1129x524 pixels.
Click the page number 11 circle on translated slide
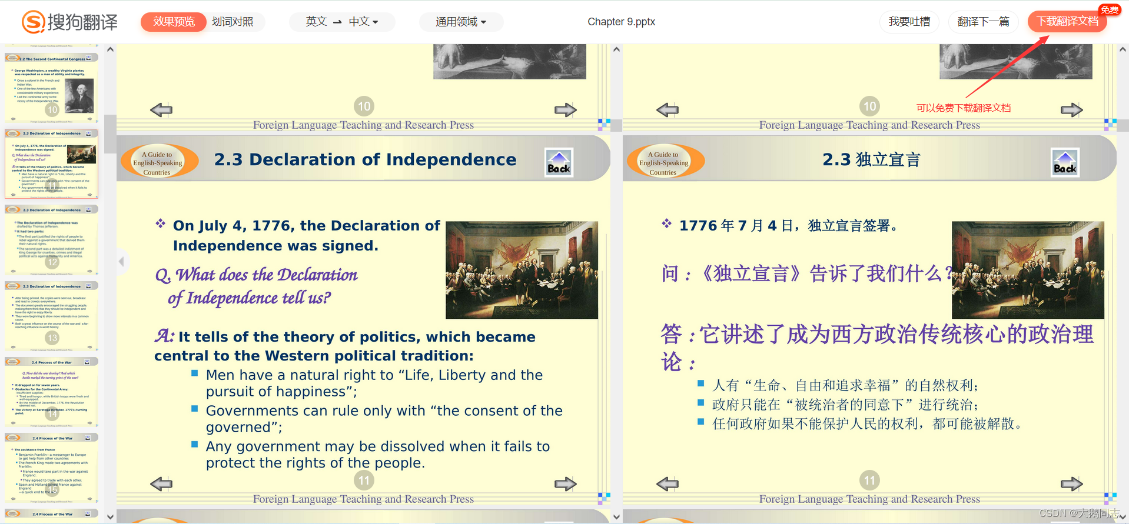[869, 480]
